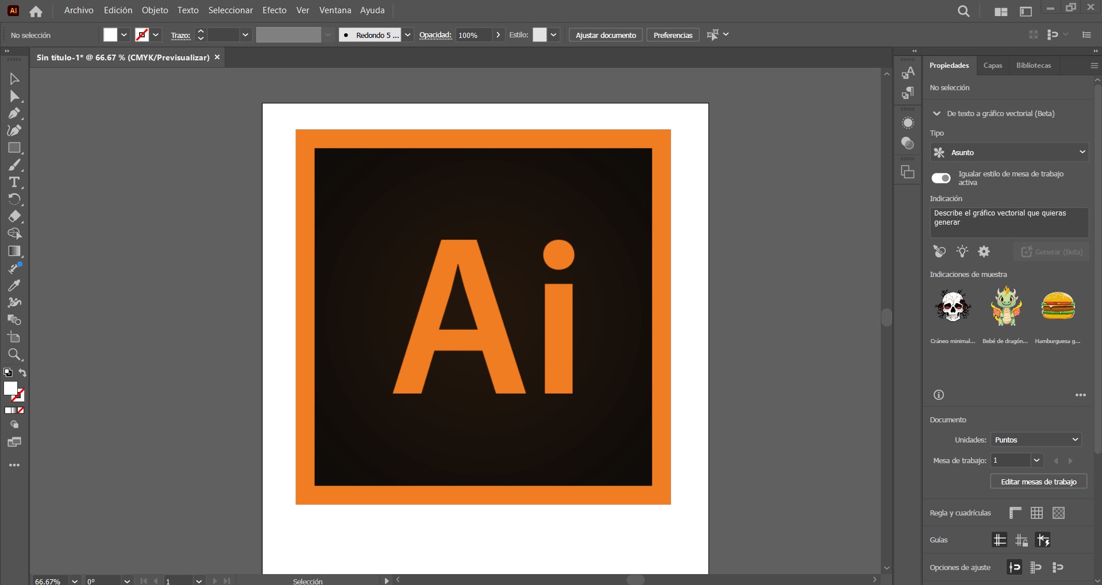Click the Preferencias button
Screen dimensions: 1102x585
click(673, 35)
